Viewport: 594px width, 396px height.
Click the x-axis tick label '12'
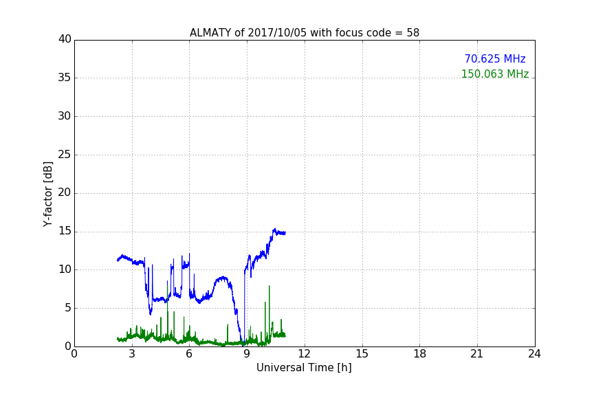(304, 354)
